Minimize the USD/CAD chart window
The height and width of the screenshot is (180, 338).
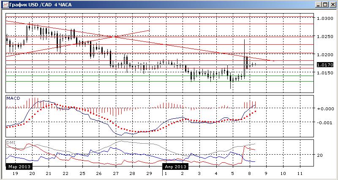tap(319, 5)
